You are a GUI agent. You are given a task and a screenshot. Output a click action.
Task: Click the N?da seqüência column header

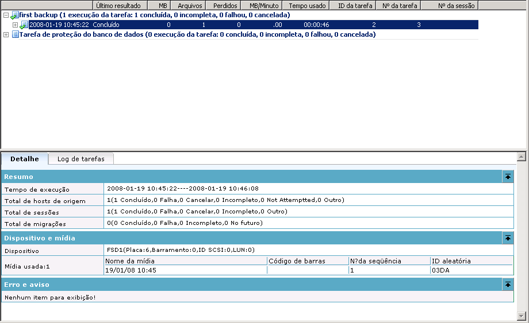tap(390, 261)
